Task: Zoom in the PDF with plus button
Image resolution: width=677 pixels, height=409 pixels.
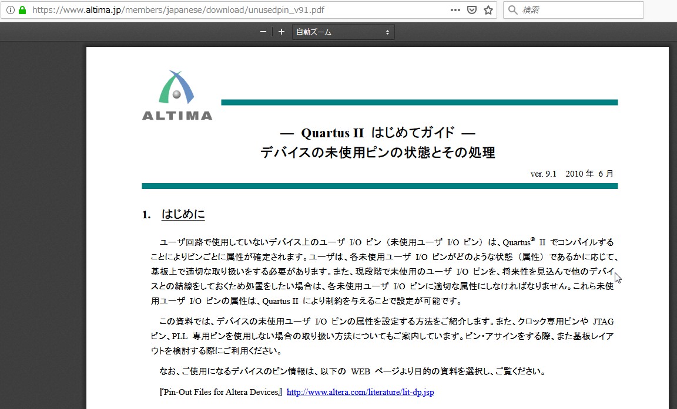Action: 281,32
